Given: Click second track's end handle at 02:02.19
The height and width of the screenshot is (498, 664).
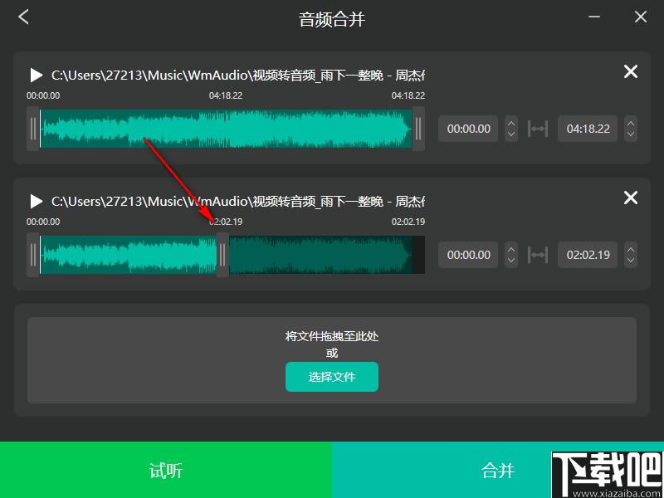Looking at the screenshot, I should [x=222, y=255].
